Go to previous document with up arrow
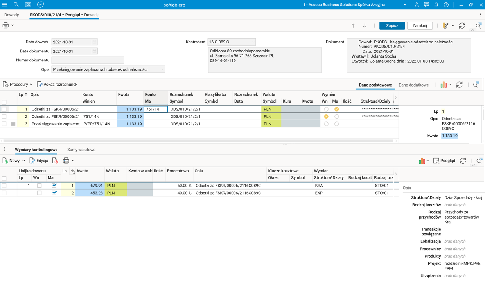Image resolution: width=485 pixels, height=282 pixels. tap(353, 25)
